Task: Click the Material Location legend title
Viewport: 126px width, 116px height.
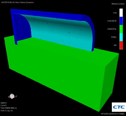Action: click(x=118, y=4)
